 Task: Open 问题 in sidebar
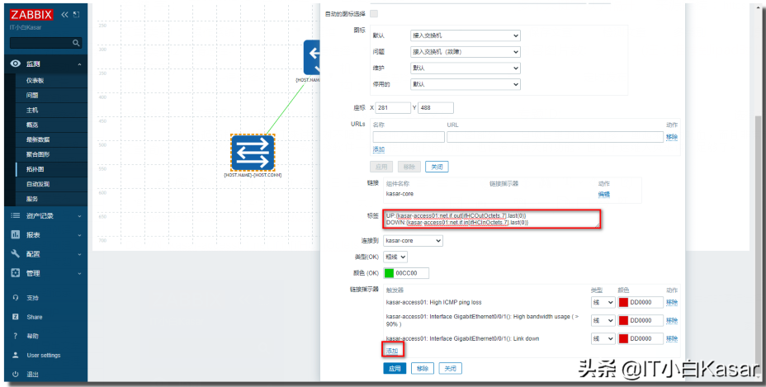click(32, 95)
